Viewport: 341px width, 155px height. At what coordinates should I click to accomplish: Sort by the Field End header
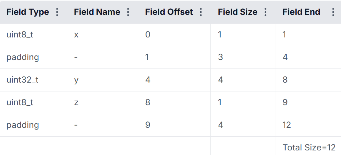(301, 12)
